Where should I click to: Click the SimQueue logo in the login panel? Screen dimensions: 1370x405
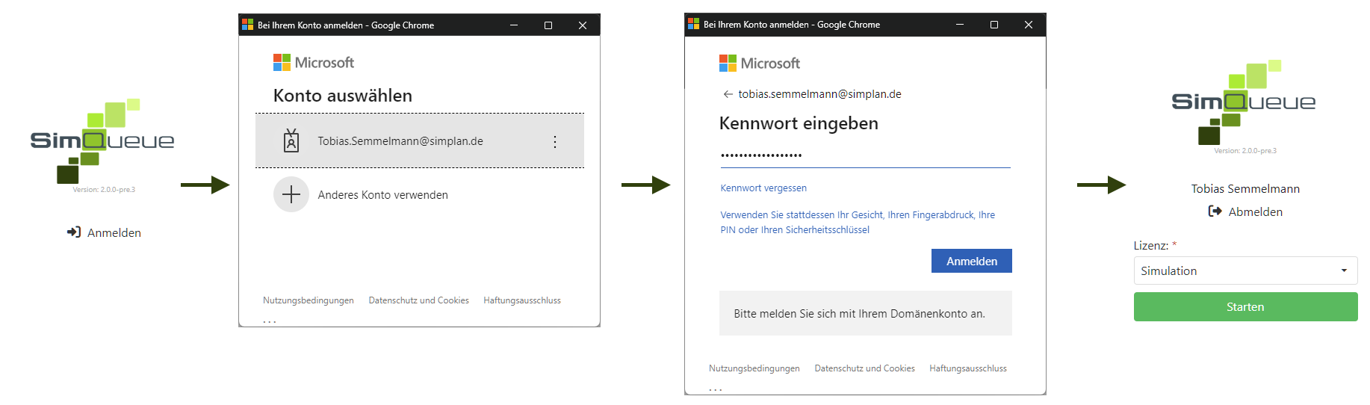click(102, 141)
